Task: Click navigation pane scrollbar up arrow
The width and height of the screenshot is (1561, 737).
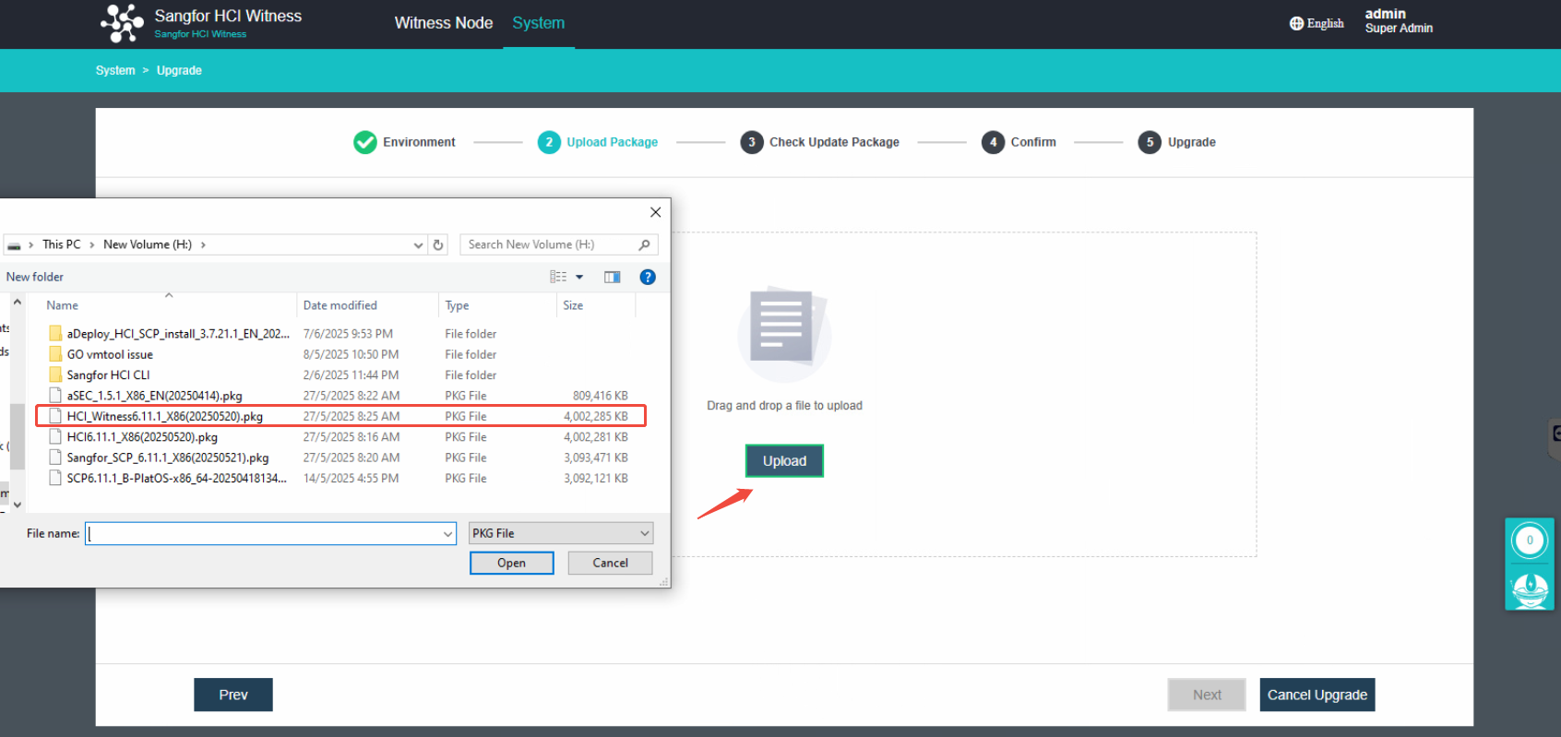Action: [x=18, y=302]
